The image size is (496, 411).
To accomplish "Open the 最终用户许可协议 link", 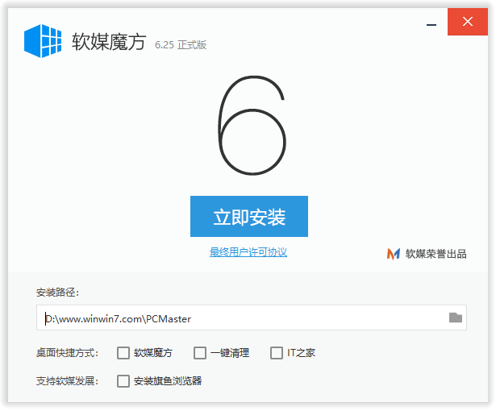I will point(248,253).
